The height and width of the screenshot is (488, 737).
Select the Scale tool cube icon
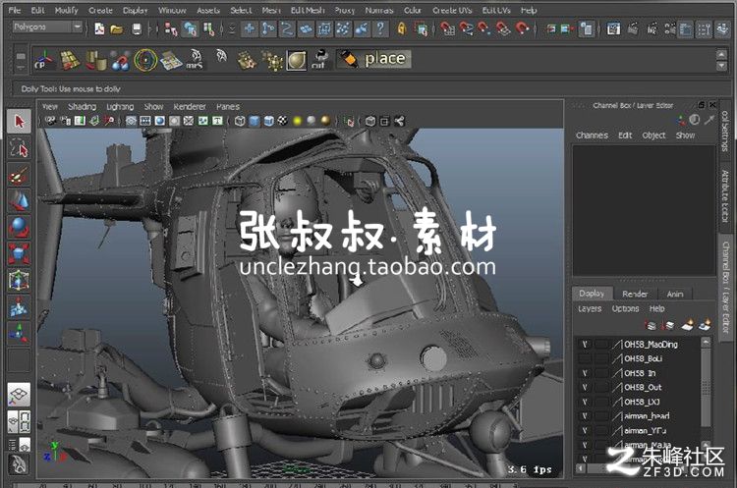tap(20, 253)
